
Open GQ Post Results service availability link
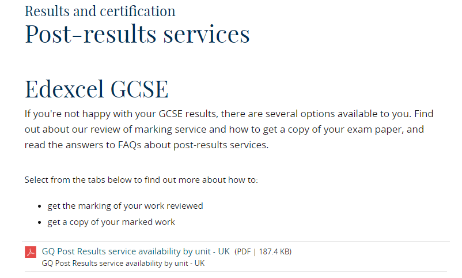pyautogui.click(x=135, y=251)
